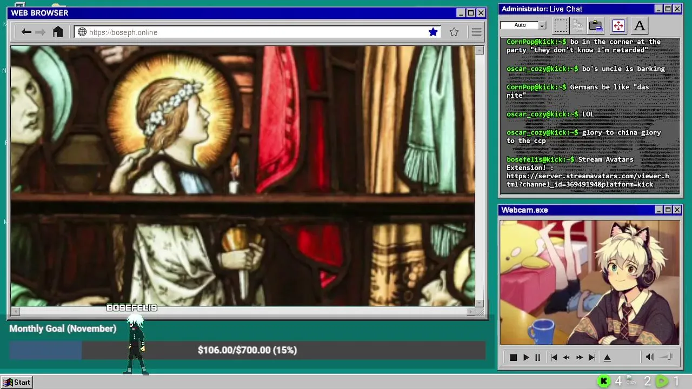Click the $106.00/$700.00 (15%) goal text
This screenshot has width=692, height=389.
click(247, 350)
